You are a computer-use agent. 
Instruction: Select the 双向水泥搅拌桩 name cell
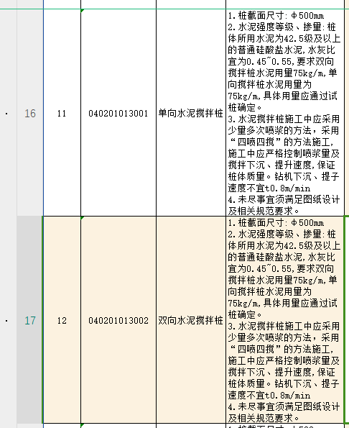pos(191,319)
